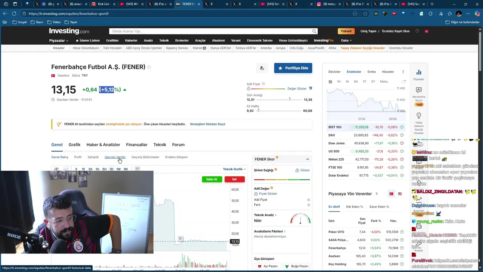Click the clock icon on BIST 100 row
The width and height of the screenshot is (483, 272).
402,127
